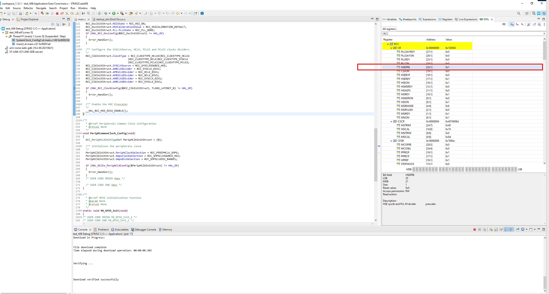
Task: Click the RD read register button
Action: tap(504, 24)
